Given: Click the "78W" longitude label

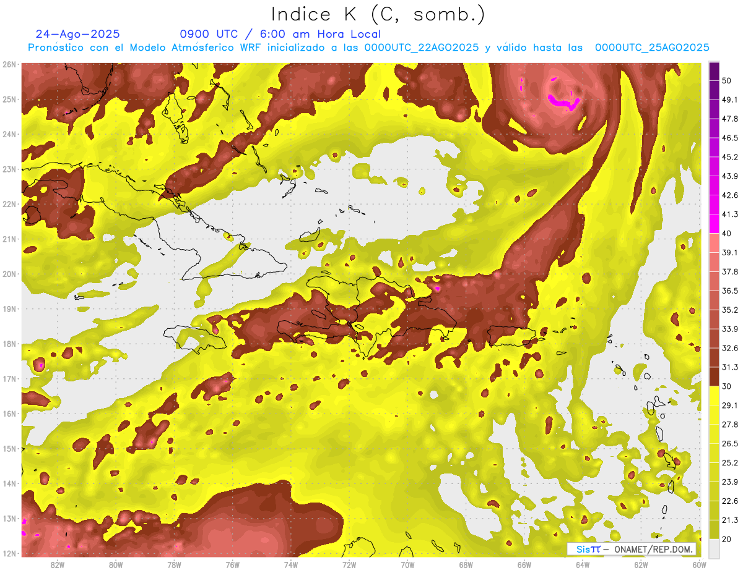Looking at the screenshot, I should (174, 565).
